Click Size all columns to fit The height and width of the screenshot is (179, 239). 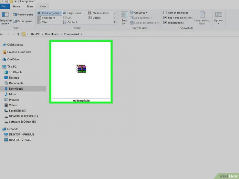point(144,23)
